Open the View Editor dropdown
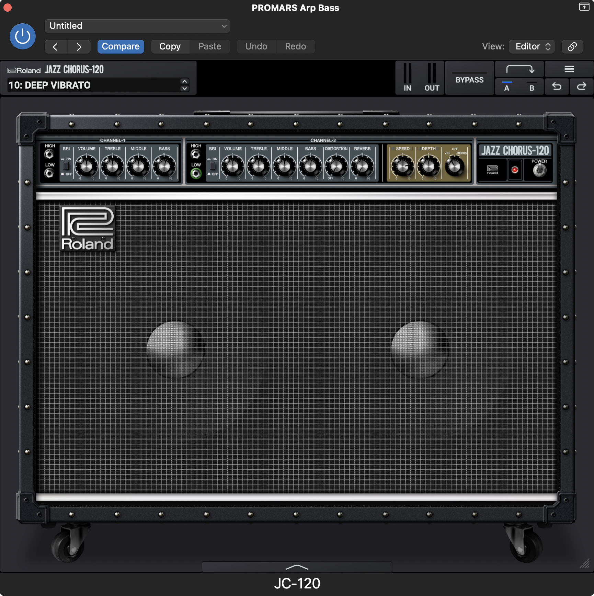Viewport: 594px width, 596px height. coord(532,47)
